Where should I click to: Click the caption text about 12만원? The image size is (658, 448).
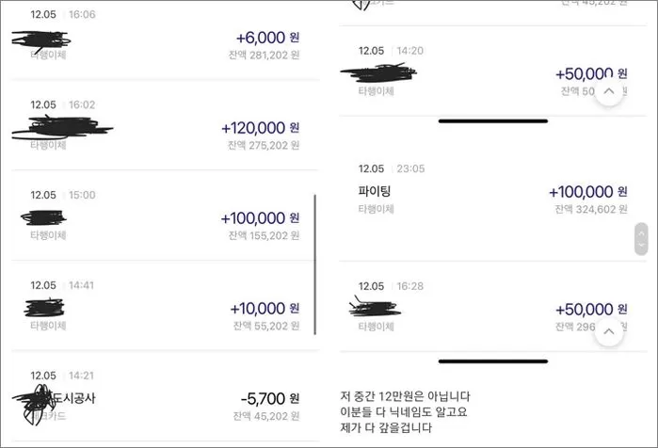(406, 412)
